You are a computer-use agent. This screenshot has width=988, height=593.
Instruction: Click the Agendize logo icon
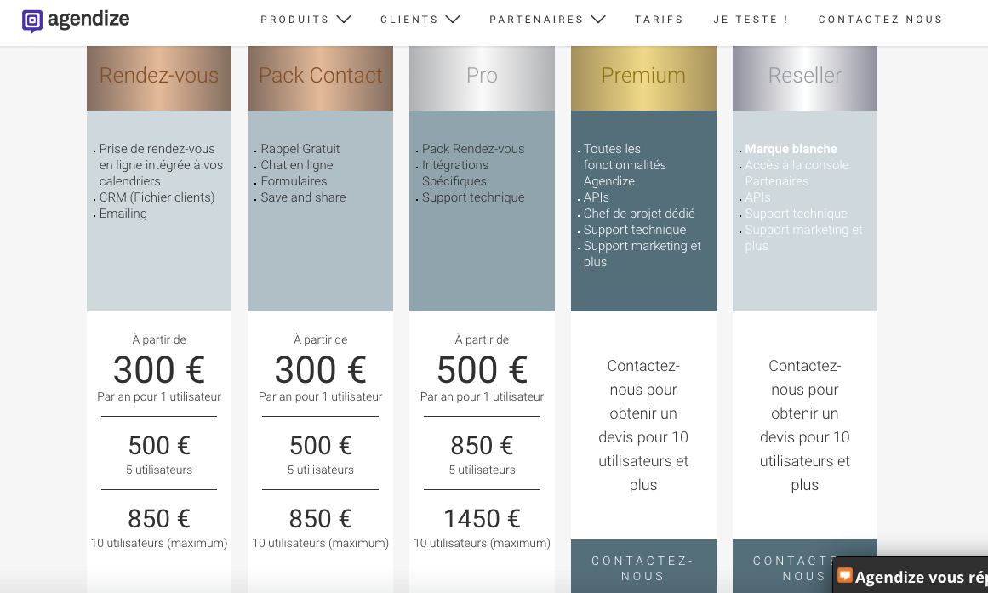32,20
